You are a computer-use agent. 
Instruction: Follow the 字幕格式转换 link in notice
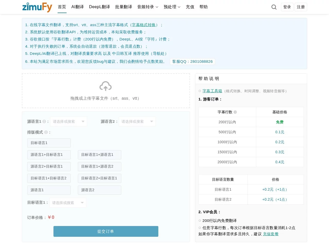click(x=144, y=25)
